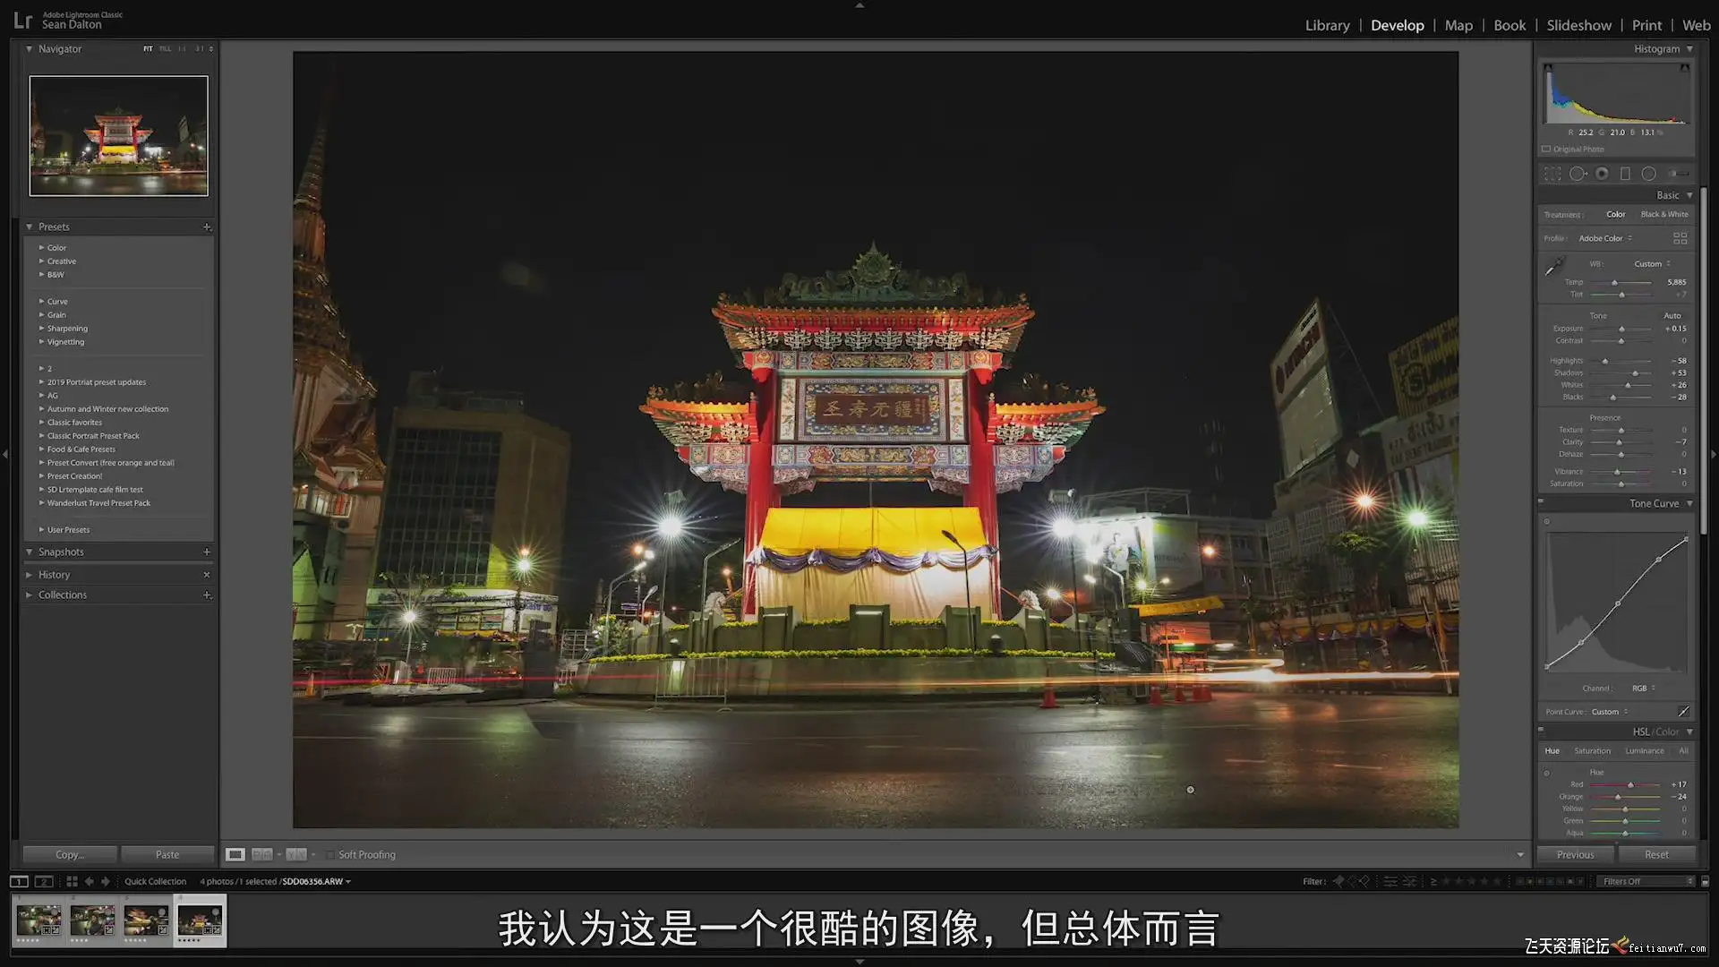The height and width of the screenshot is (967, 1719).
Task: Enable the Soft Proofing checkbox
Action: pyautogui.click(x=329, y=855)
